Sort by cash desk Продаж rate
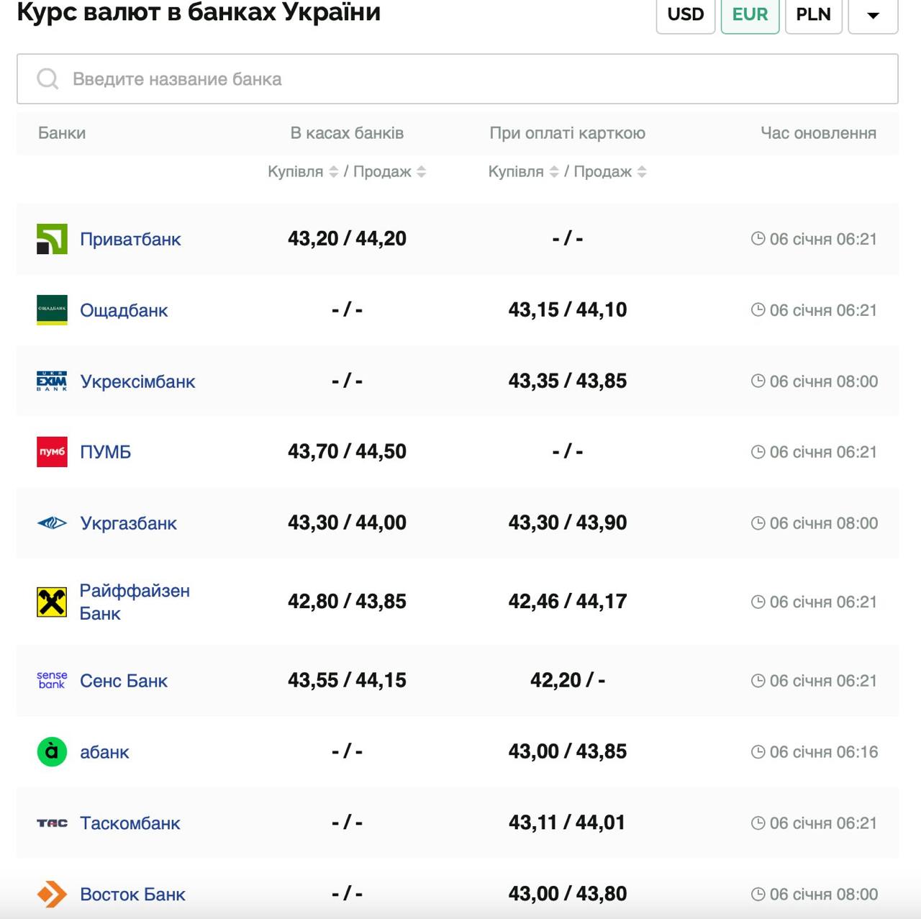 point(422,172)
